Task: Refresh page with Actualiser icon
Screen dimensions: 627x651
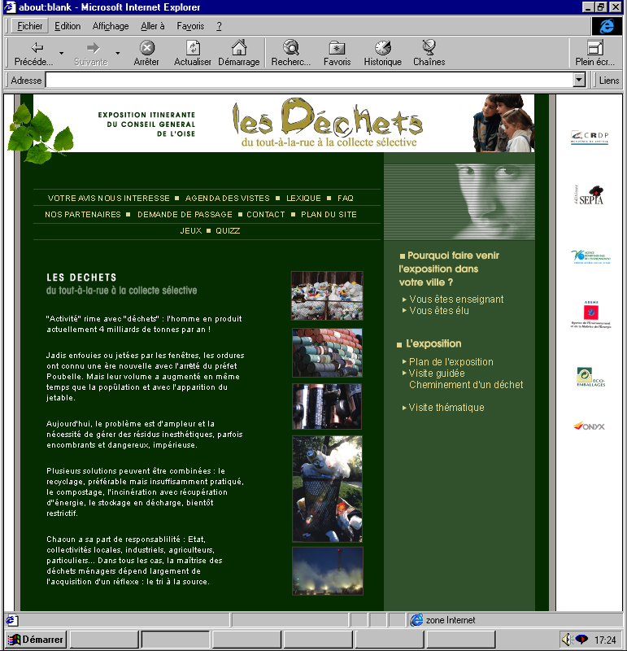Action: pos(193,48)
